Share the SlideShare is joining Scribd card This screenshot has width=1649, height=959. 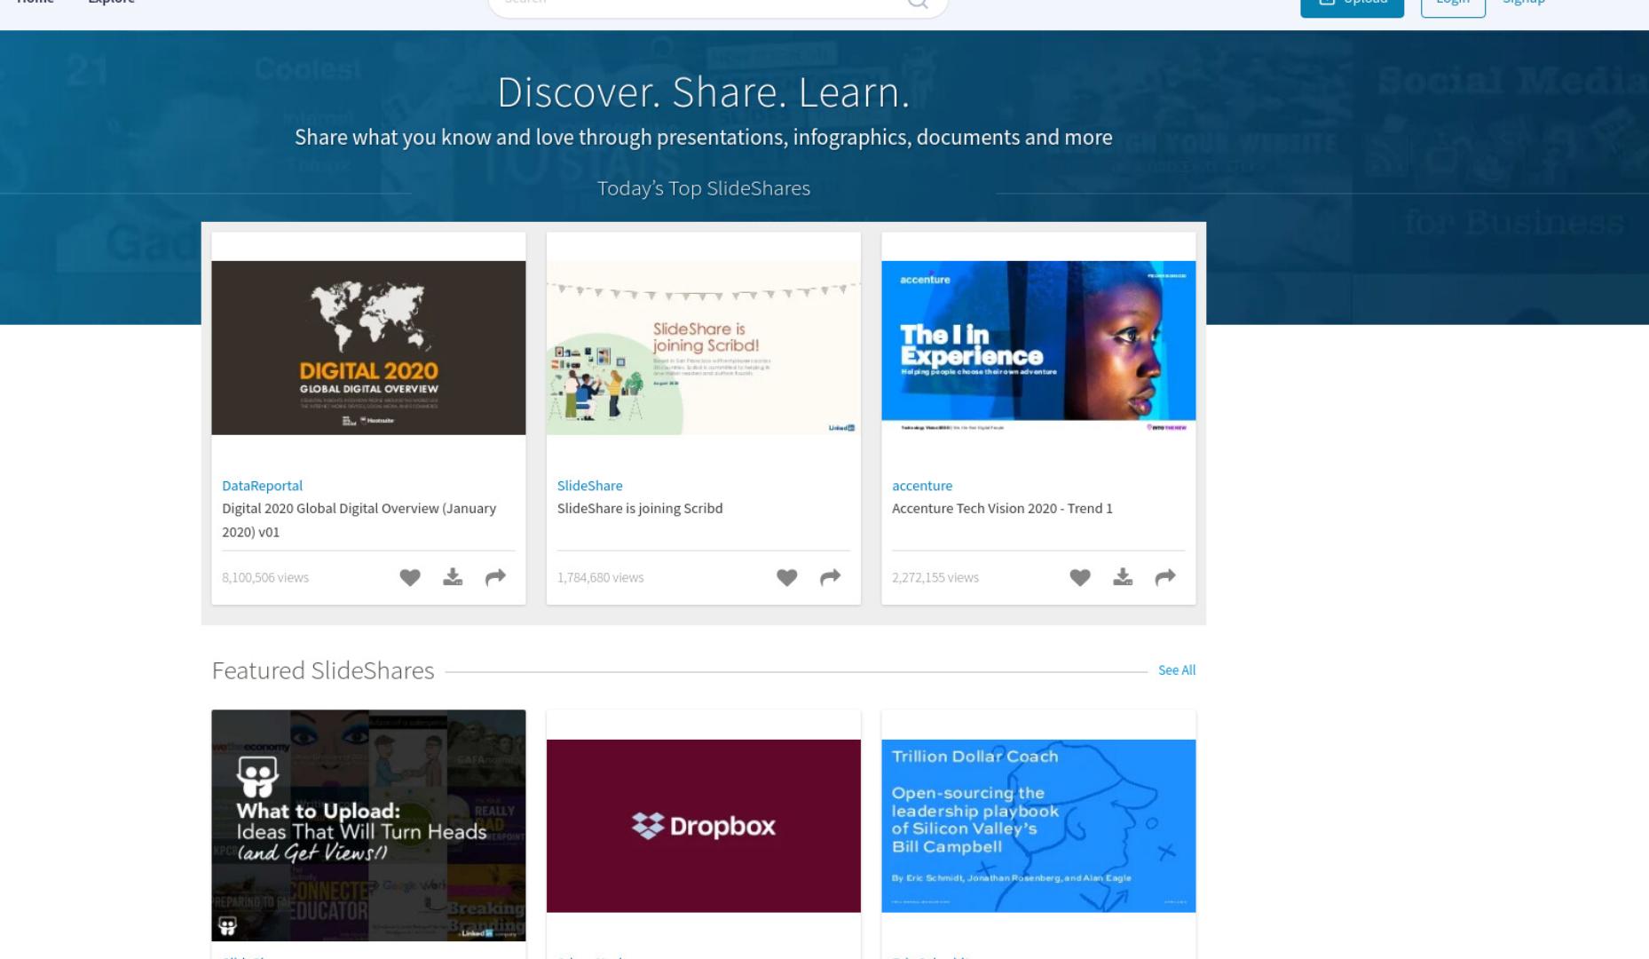click(x=830, y=577)
